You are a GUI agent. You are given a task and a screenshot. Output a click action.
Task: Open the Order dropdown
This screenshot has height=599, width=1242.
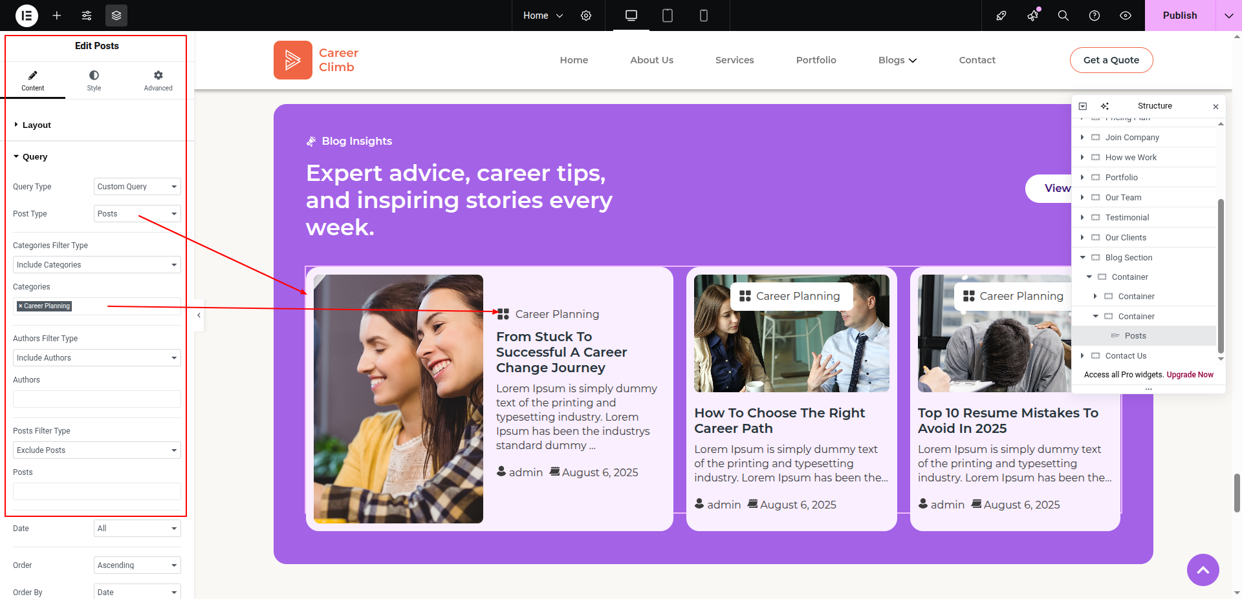[137, 565]
